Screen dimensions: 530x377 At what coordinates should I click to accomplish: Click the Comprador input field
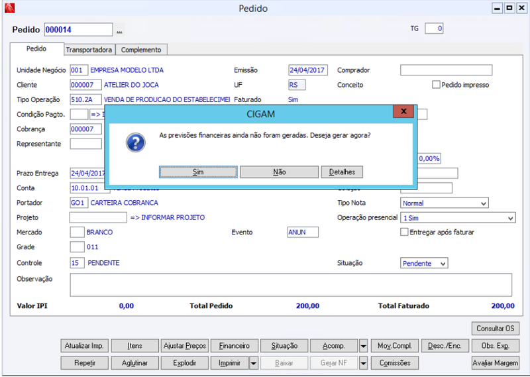pyautogui.click(x=446, y=70)
